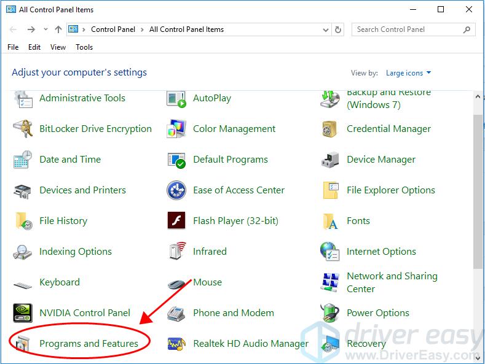Expand the address bar history dropdown
The image size is (485, 364).
[x=325, y=29]
